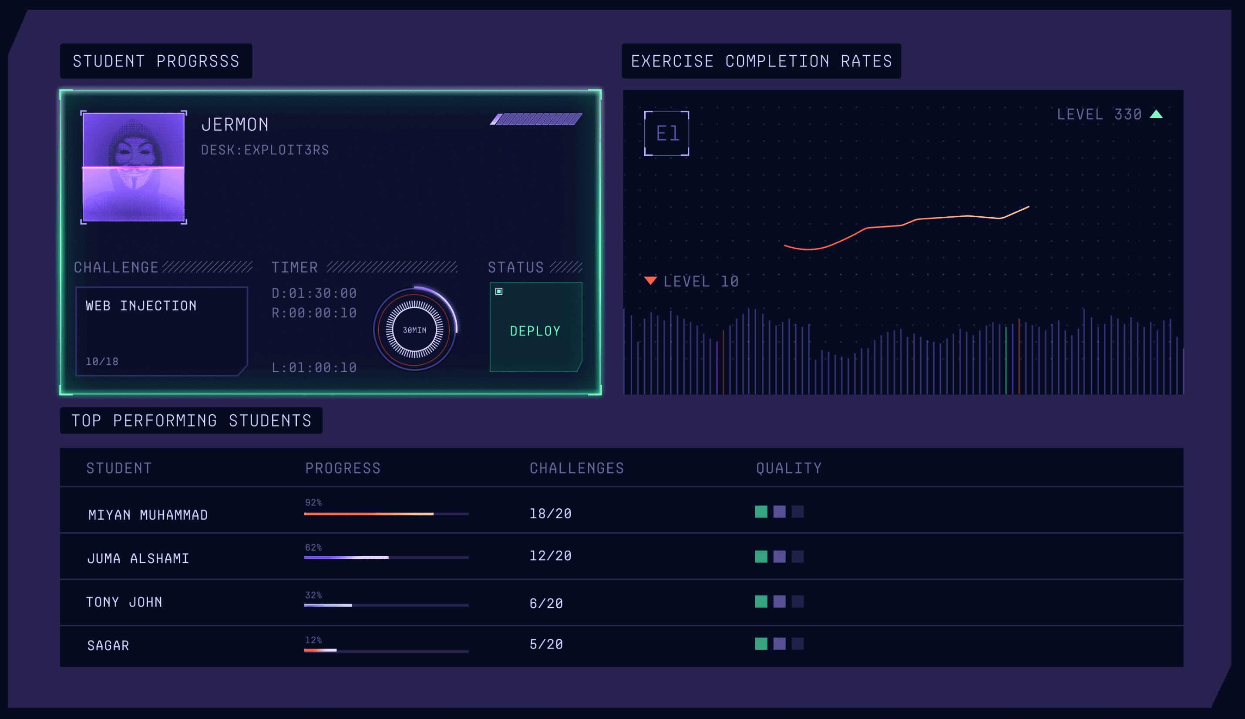Viewport: 1245px width, 719px height.
Task: Select the Juma Alshami student row
Action: (x=138, y=558)
